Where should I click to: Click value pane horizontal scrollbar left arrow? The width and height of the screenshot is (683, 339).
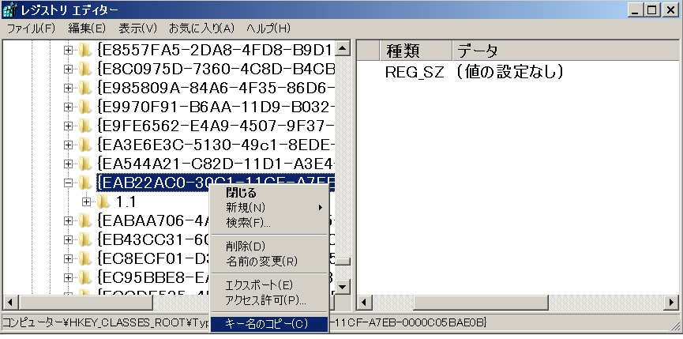click(x=365, y=302)
